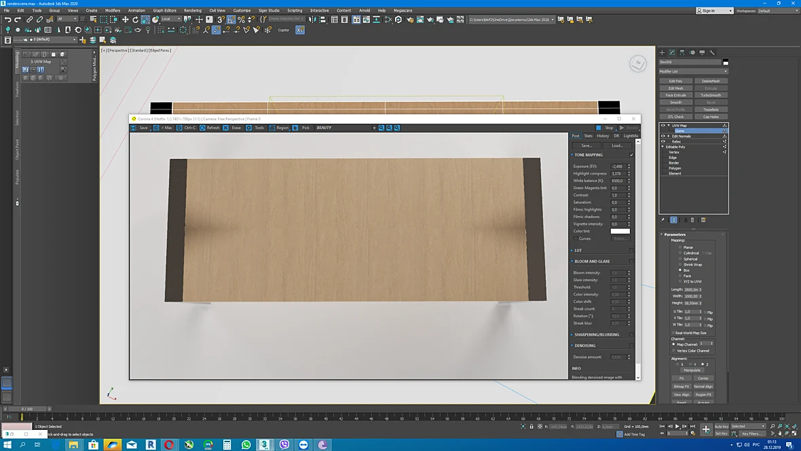Click the Fit alignment button
This screenshot has width=801, height=451.
pos(682,378)
